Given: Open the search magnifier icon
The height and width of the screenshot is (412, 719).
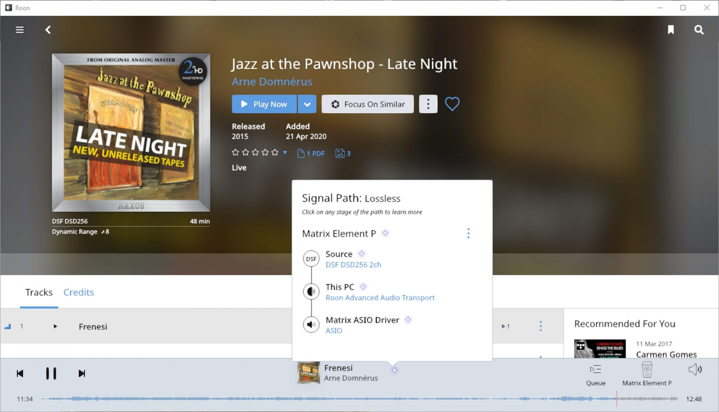Looking at the screenshot, I should (x=699, y=30).
